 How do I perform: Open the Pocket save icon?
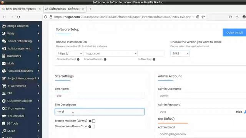point(230,17)
